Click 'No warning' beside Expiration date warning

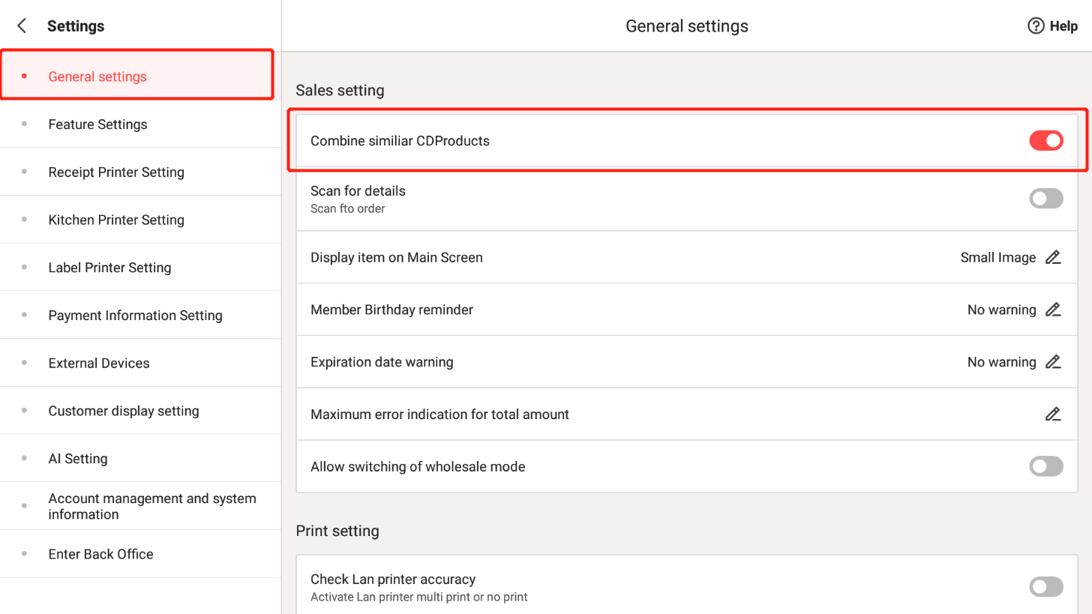1001,362
